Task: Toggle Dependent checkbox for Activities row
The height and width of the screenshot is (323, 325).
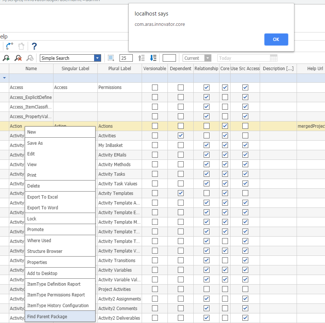Action: pyautogui.click(x=181, y=135)
